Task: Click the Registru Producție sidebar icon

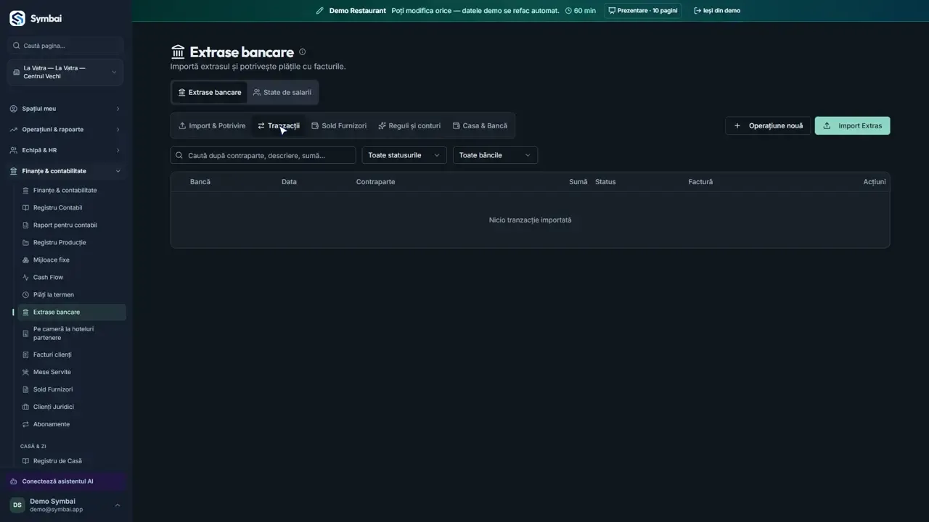Action: [26, 243]
